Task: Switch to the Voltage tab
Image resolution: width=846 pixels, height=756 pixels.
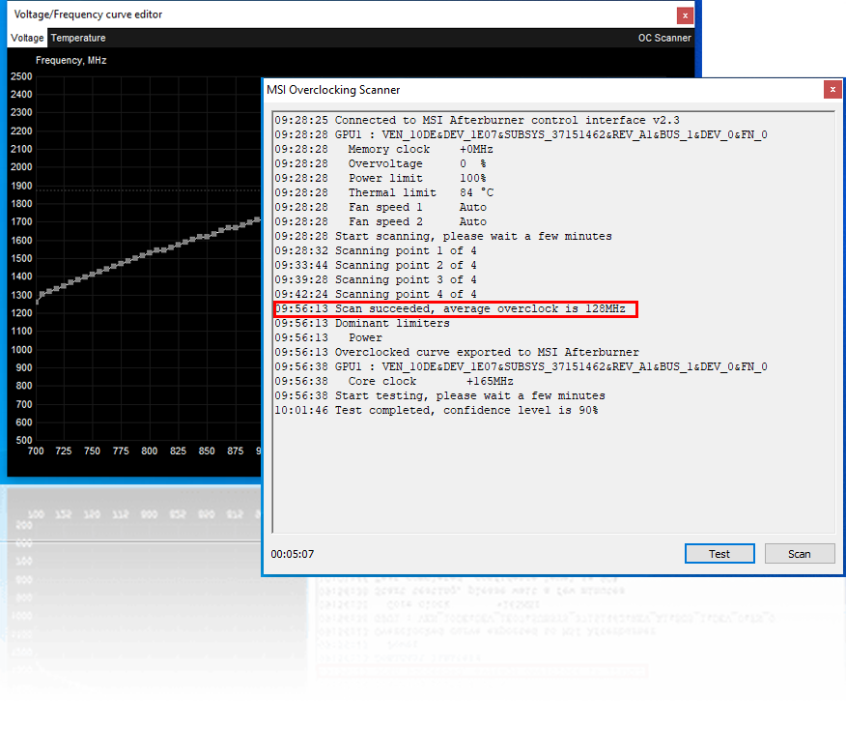Action: tap(27, 38)
